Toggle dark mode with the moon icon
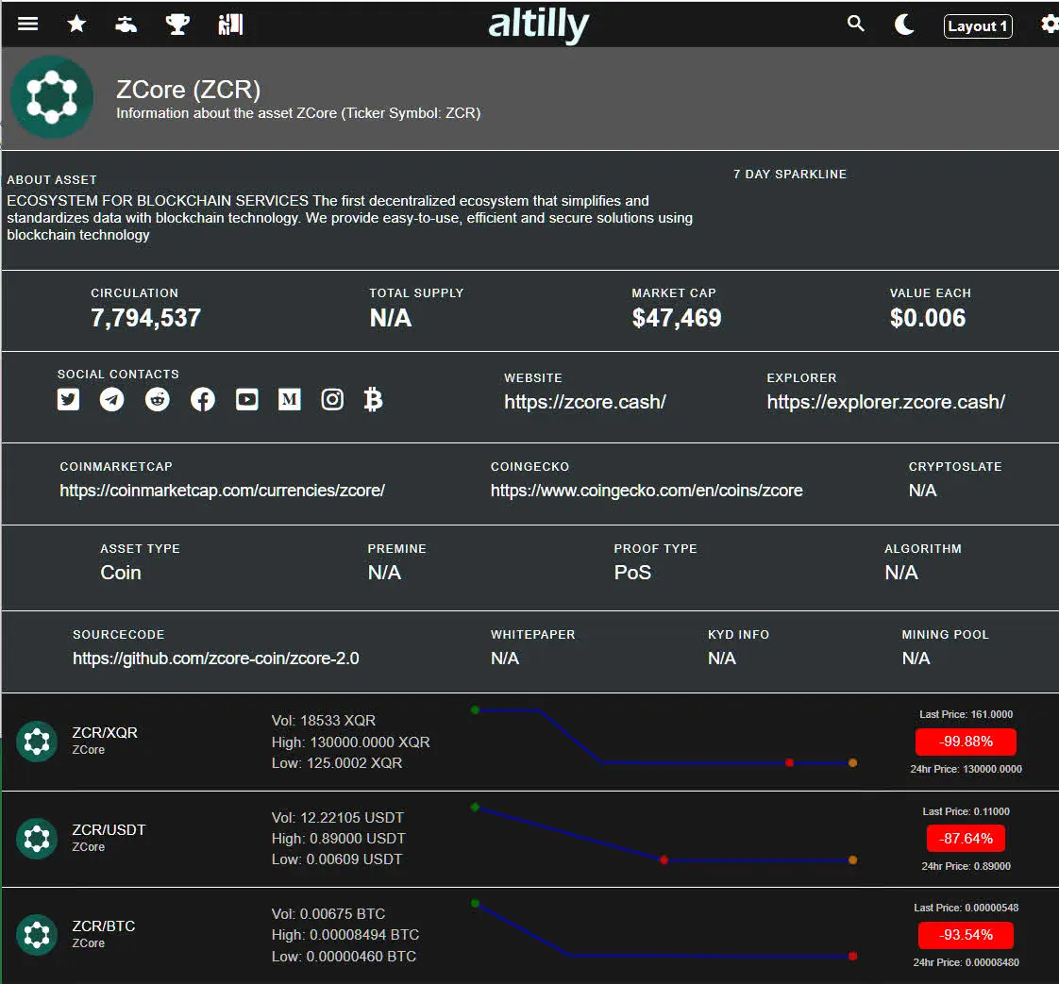This screenshot has height=984, width=1059. point(903,25)
